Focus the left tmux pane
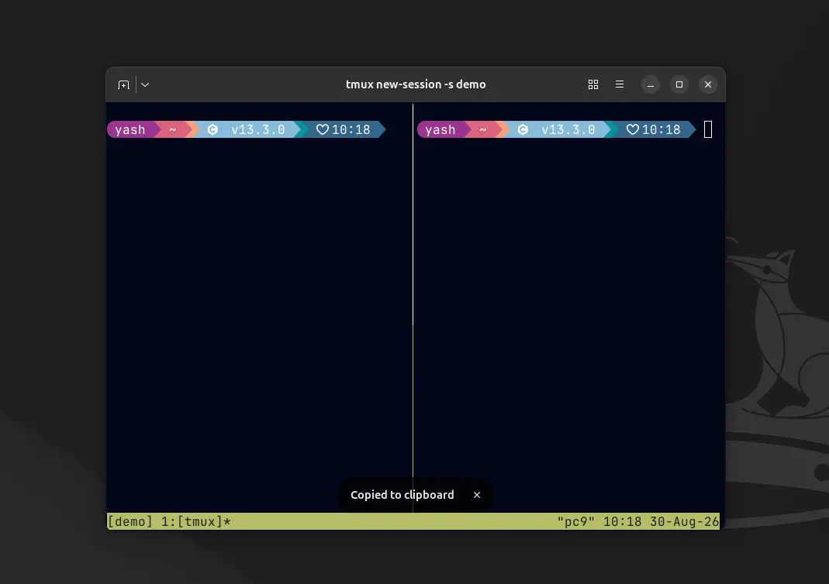 point(259,317)
